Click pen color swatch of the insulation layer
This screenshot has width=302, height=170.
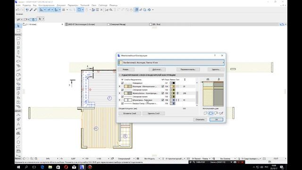coord(173,86)
